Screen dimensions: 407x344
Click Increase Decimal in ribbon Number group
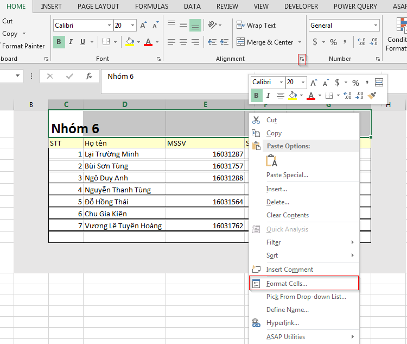pos(361,42)
